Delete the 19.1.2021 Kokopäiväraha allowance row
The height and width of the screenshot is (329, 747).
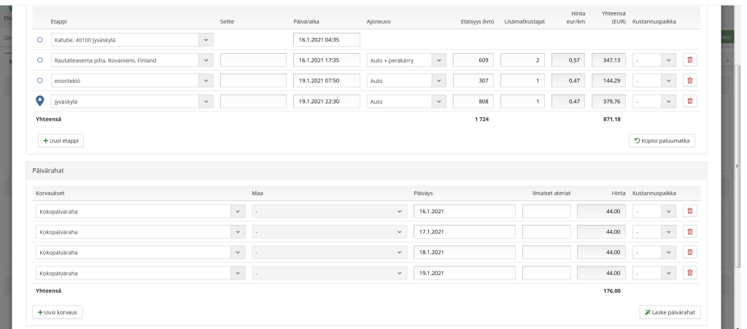(689, 274)
